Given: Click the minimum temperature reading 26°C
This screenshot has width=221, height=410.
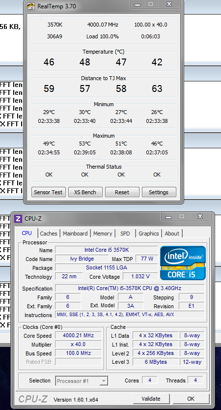Looking at the screenshot, I should point(157,112).
